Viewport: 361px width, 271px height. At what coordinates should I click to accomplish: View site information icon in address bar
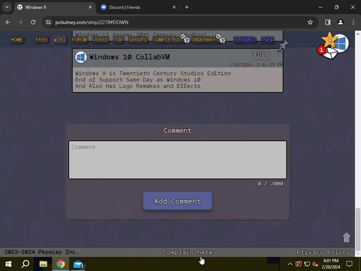tap(48, 22)
